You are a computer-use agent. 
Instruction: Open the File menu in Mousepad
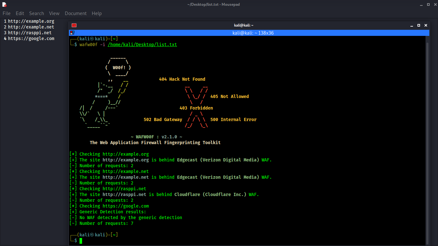[6, 13]
